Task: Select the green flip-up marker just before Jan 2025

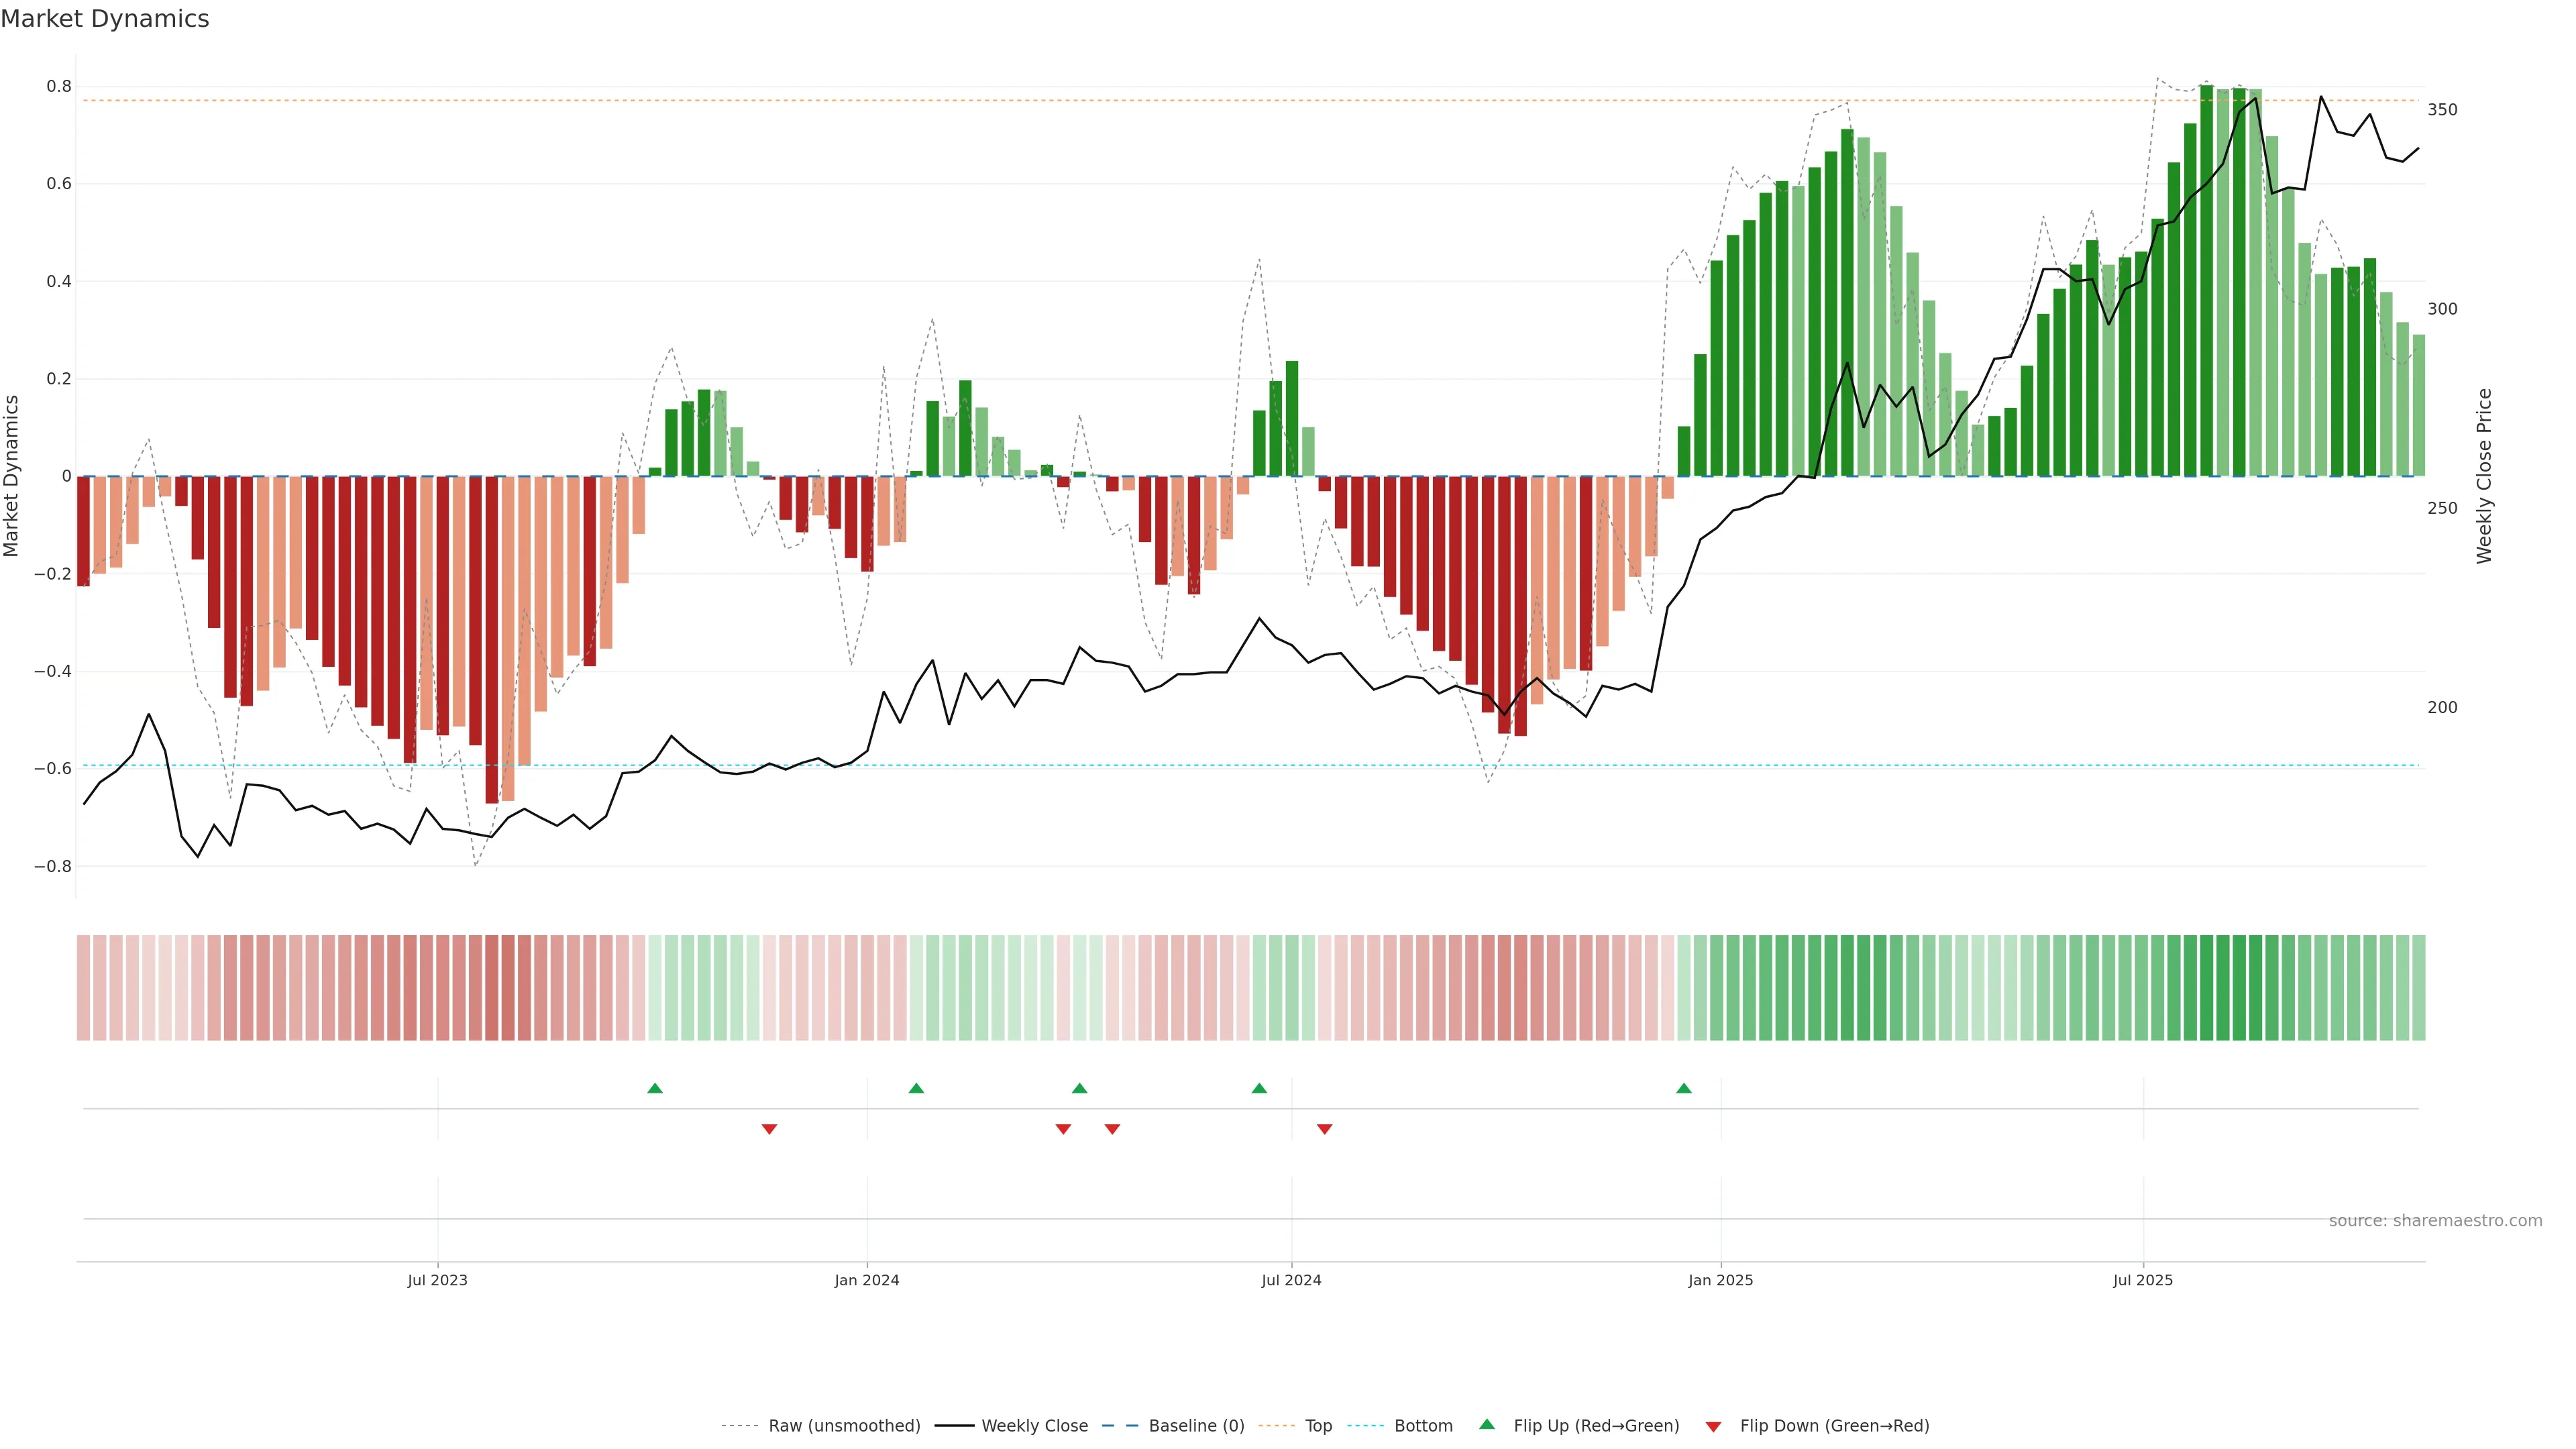Action: tap(1684, 1088)
